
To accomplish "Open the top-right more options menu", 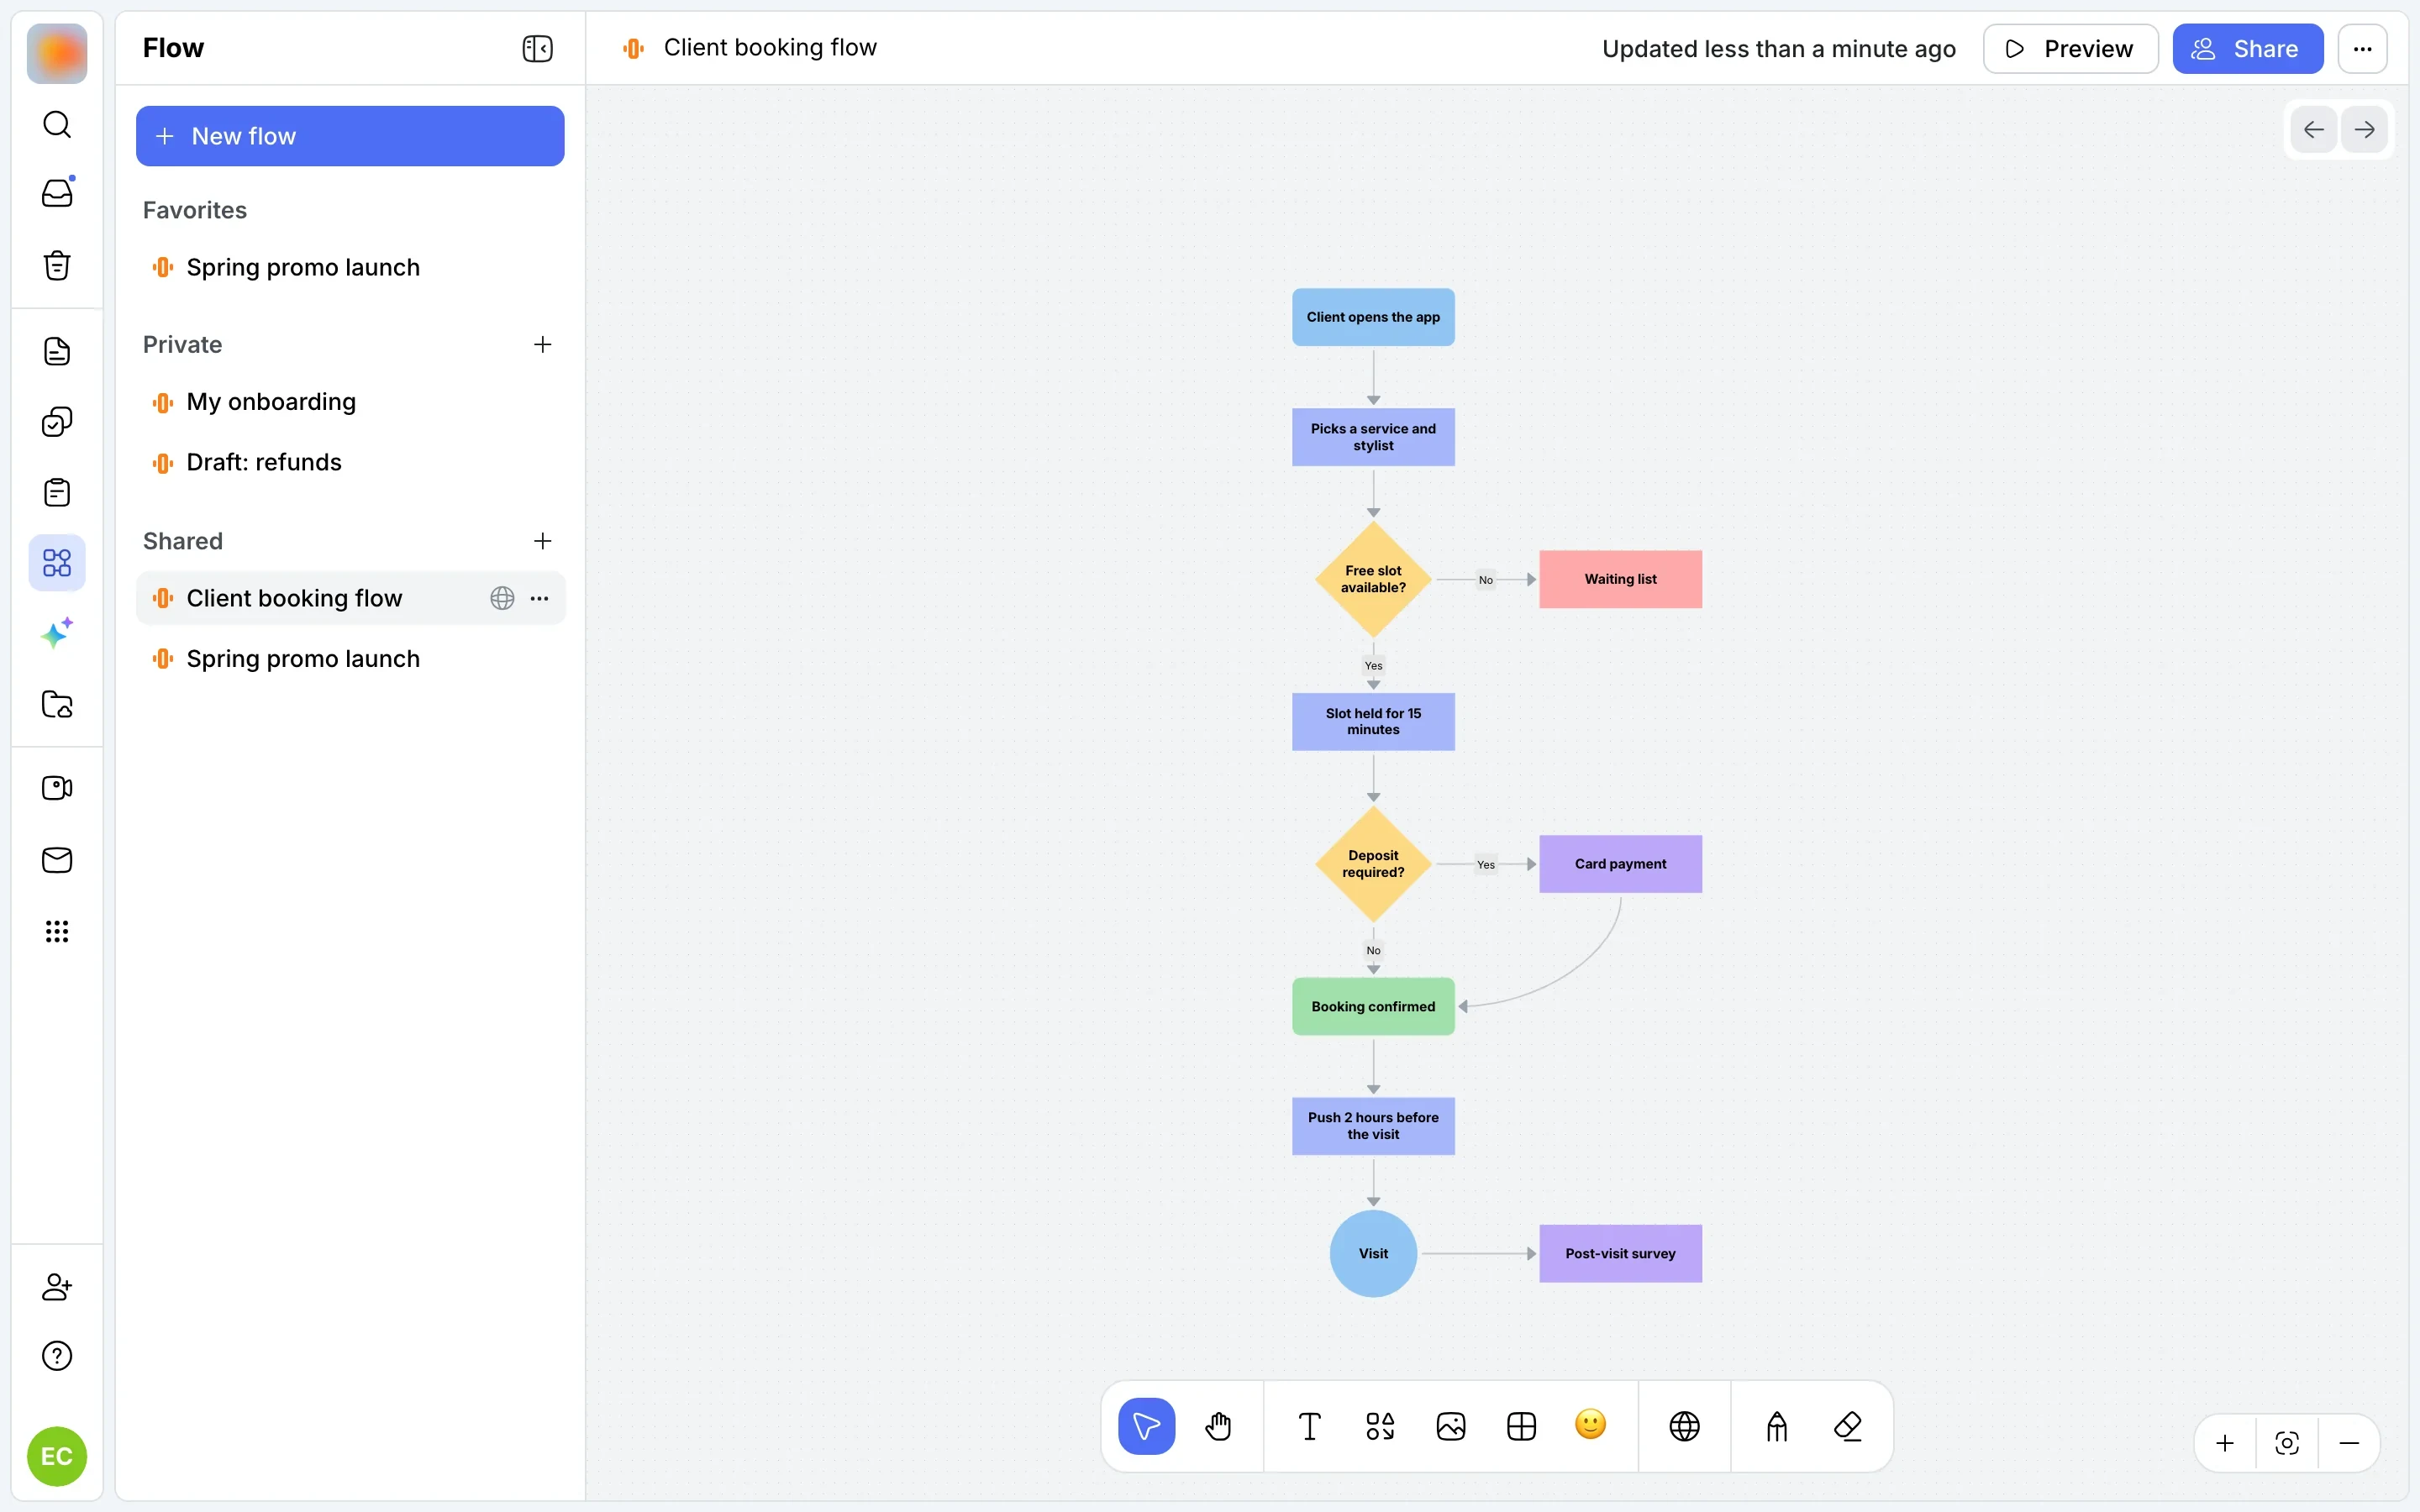I will (x=2363, y=49).
